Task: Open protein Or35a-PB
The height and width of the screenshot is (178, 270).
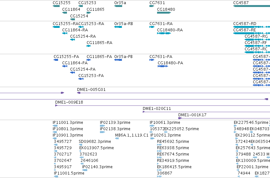Action: 123,56
